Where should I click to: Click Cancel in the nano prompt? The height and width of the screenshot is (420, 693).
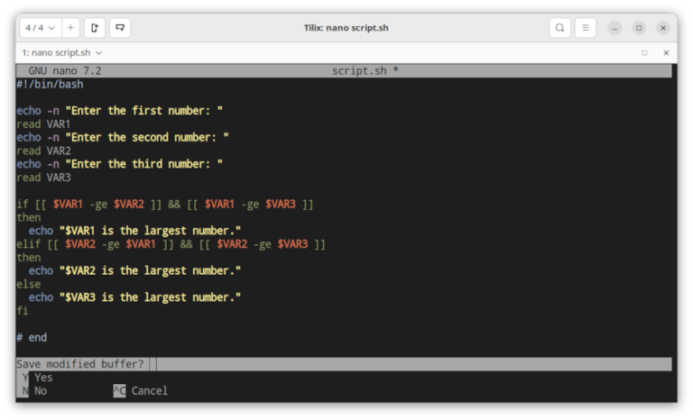pyautogui.click(x=149, y=391)
